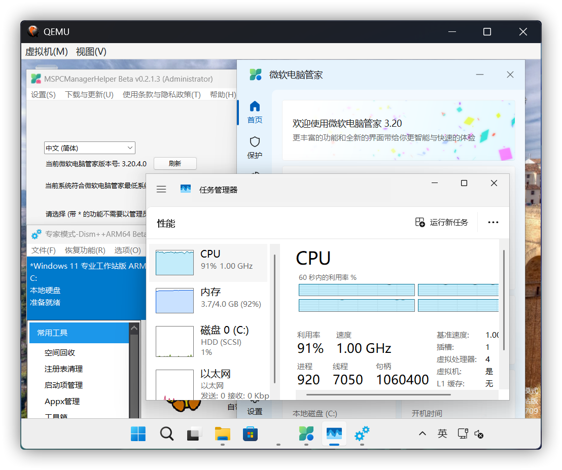Open File Explorer from taskbar
The width and height of the screenshot is (562, 470).
pos(222,434)
